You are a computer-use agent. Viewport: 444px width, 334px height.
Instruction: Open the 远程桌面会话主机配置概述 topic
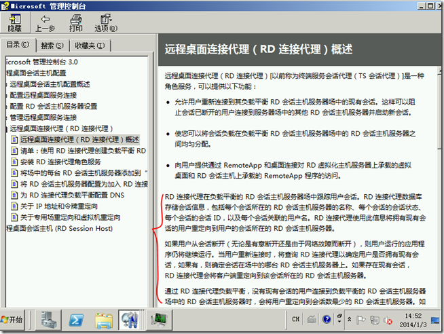coord(50,83)
